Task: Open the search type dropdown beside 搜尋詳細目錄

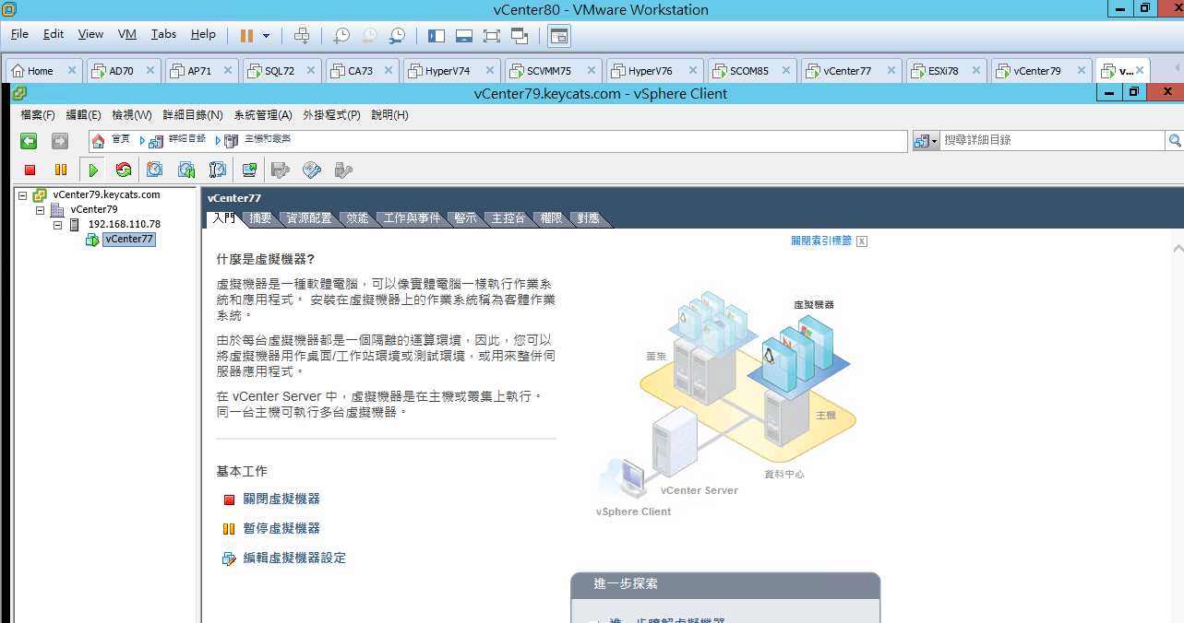Action: click(926, 141)
